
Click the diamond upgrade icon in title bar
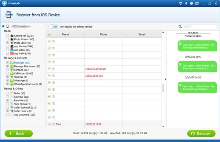coord(180,4)
